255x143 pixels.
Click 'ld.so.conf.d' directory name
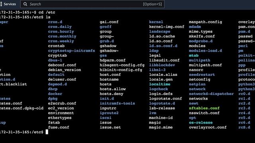pos(163,46)
